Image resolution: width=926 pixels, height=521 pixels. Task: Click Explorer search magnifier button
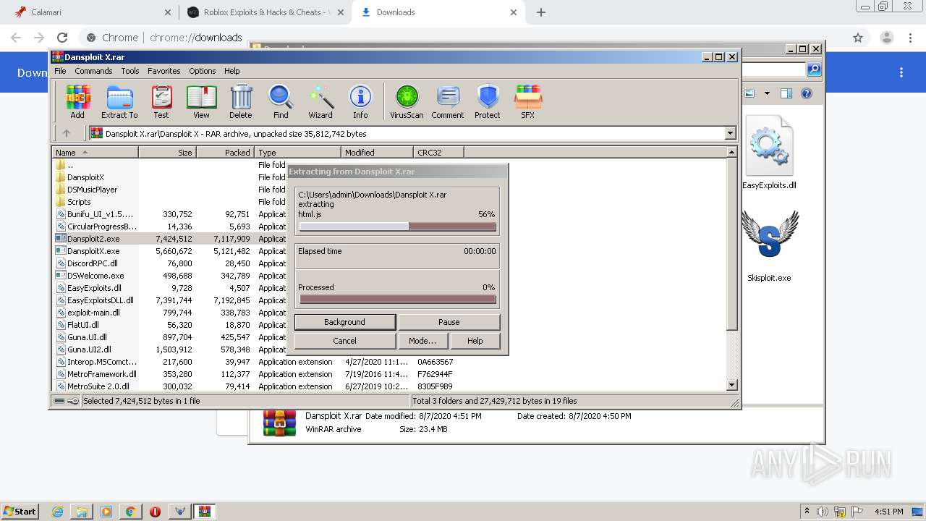coord(814,69)
